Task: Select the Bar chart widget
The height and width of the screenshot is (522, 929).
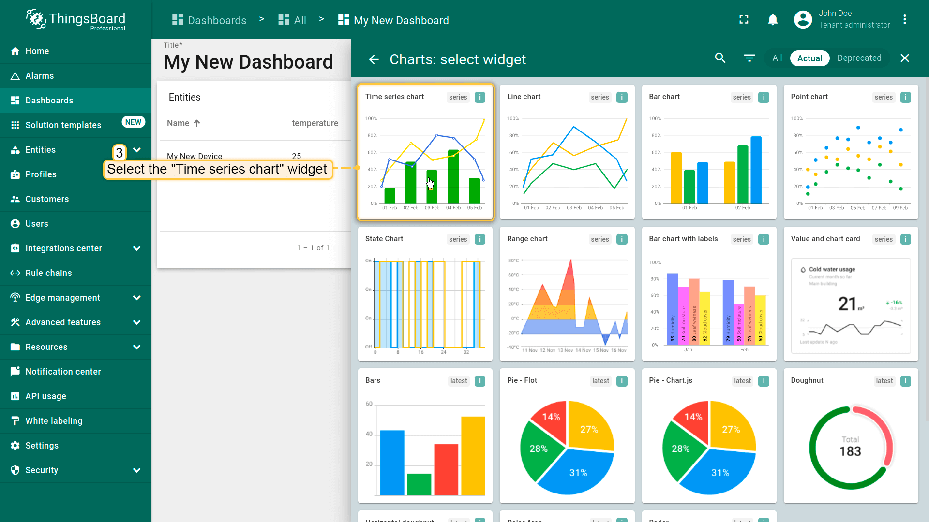Action: (709, 152)
